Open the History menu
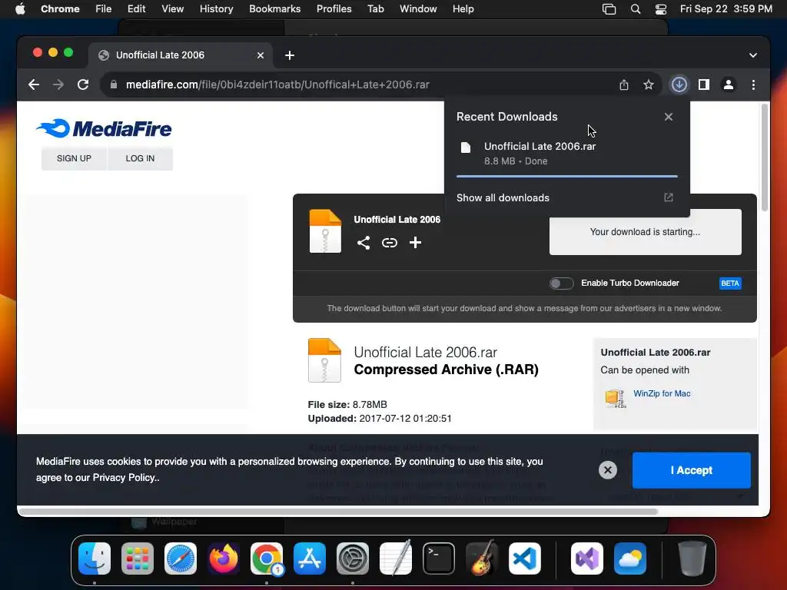This screenshot has height=590, width=787. [216, 9]
